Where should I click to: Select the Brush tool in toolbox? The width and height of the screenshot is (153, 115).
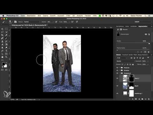click(6, 38)
